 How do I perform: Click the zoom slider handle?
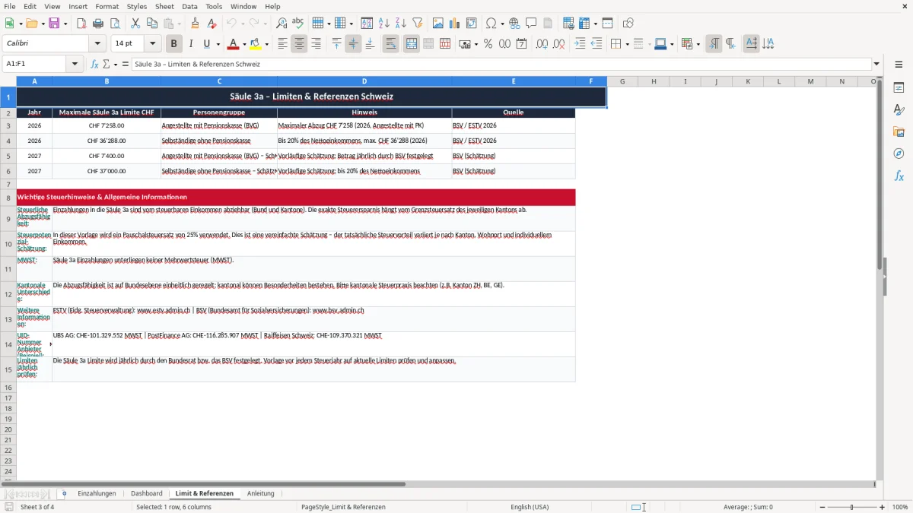coord(852,507)
